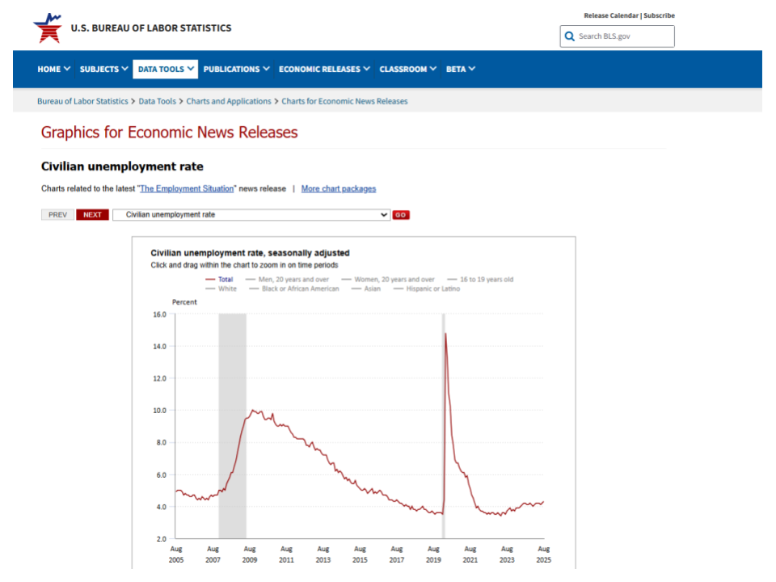Open the Publications menu
Screen dimensions: 776x582
(236, 70)
